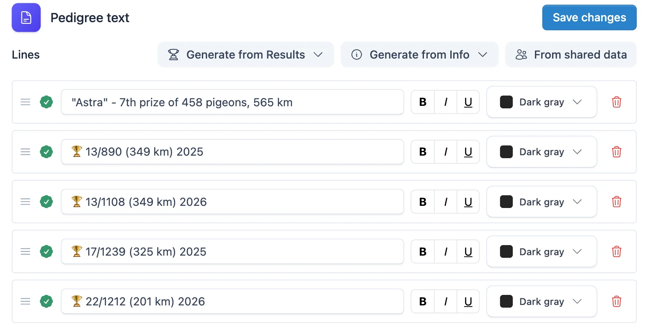Underline the 17/1239 (325 km) 2025 line
This screenshot has width=656, height=328.
pos(468,252)
